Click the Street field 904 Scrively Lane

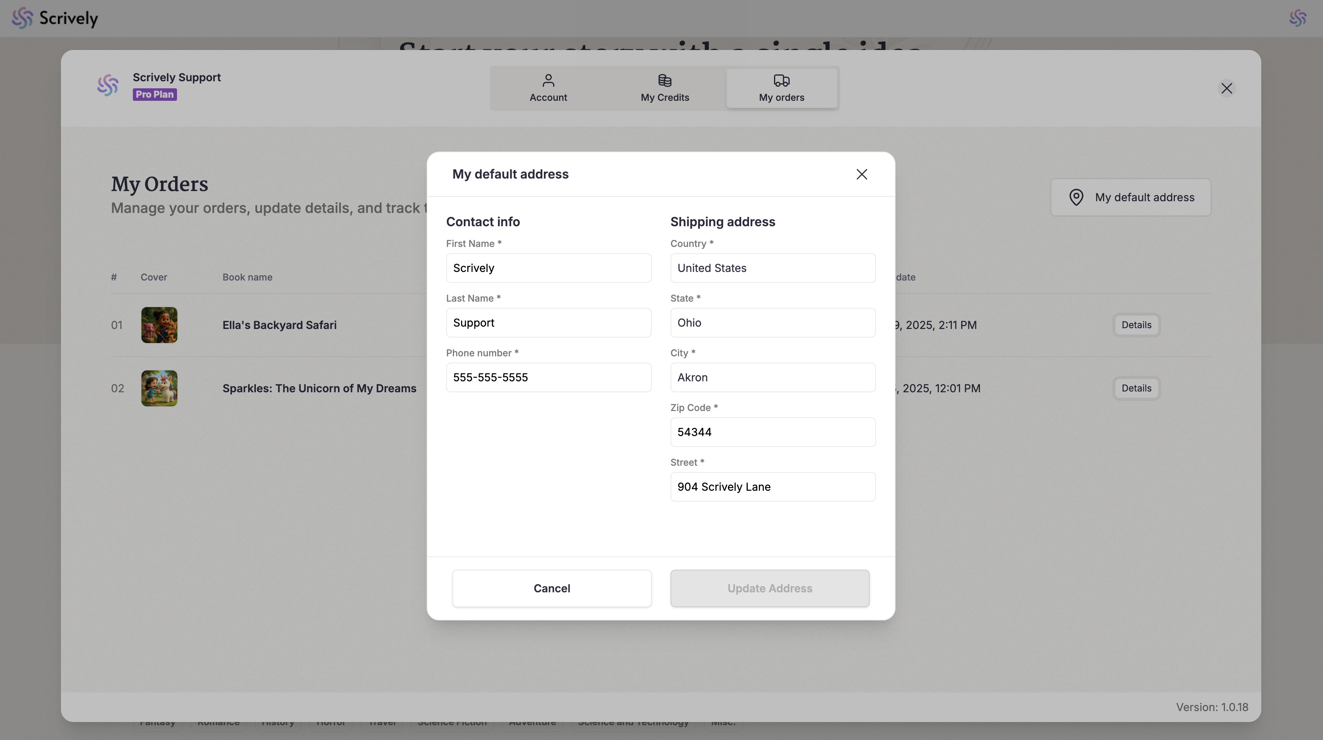pos(772,487)
